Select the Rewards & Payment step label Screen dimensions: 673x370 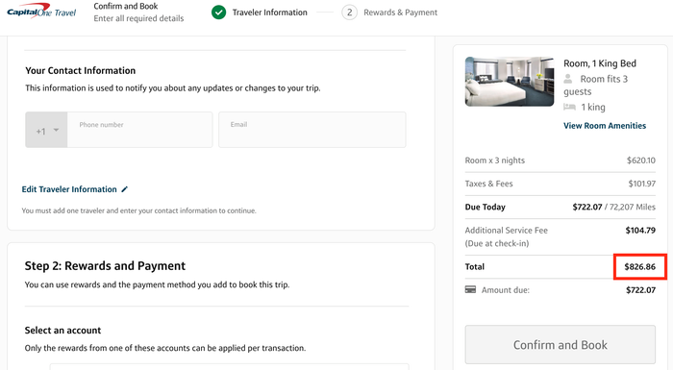[x=401, y=12]
